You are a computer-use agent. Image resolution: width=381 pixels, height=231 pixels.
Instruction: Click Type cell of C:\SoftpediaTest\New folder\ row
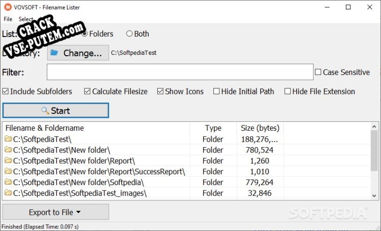(213, 150)
